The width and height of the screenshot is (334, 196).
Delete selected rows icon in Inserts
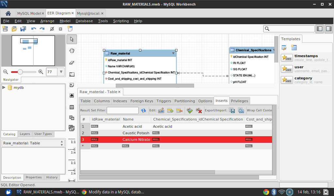[179, 110]
